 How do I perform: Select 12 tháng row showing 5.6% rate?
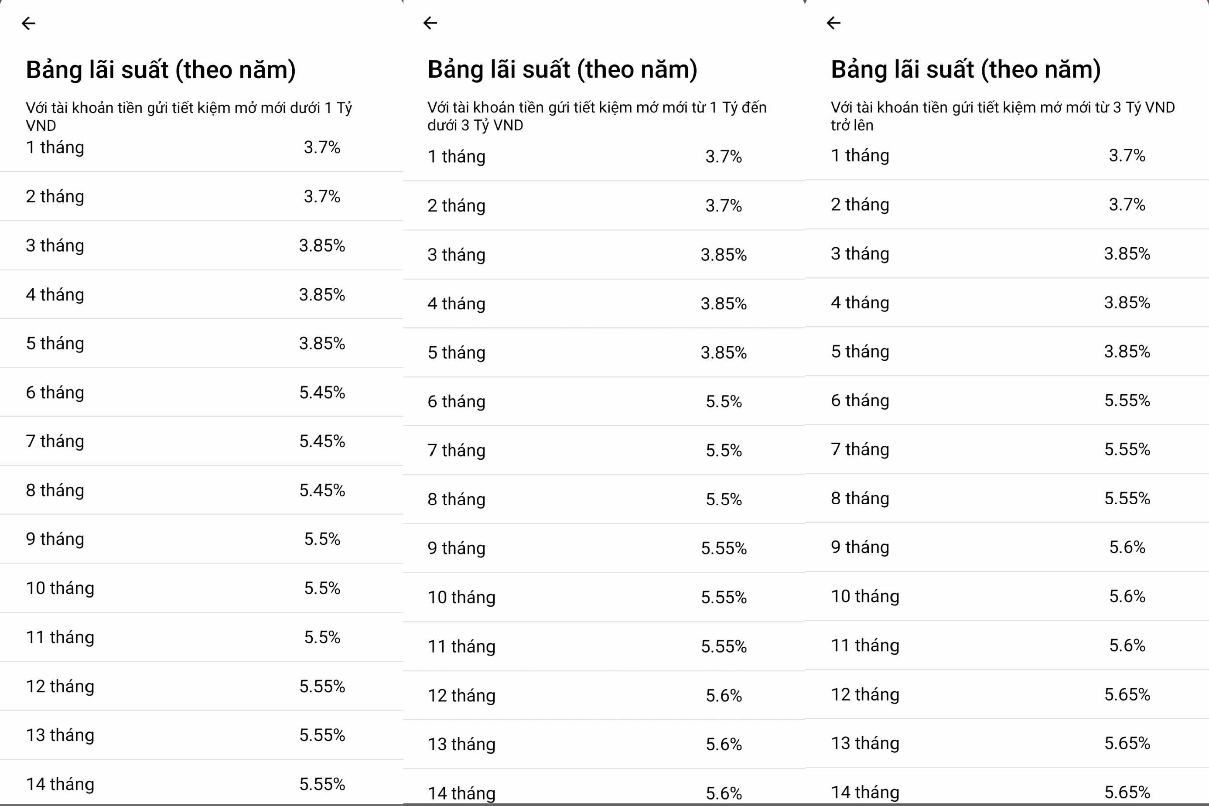(604, 696)
